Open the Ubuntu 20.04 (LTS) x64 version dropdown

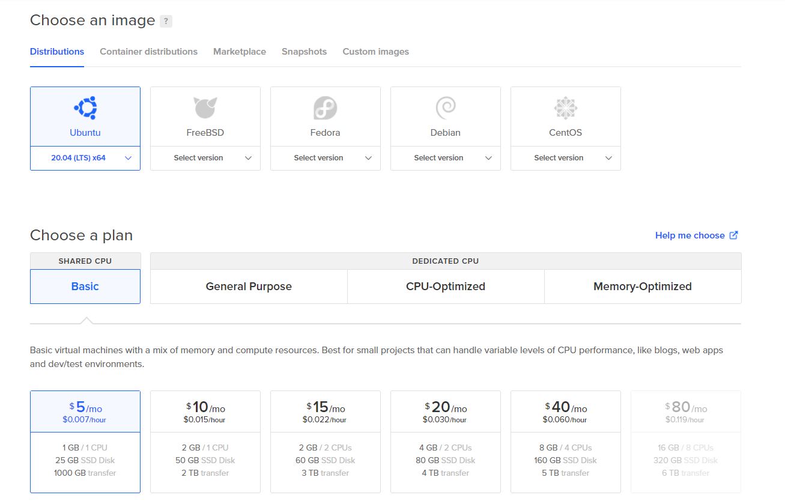point(85,158)
